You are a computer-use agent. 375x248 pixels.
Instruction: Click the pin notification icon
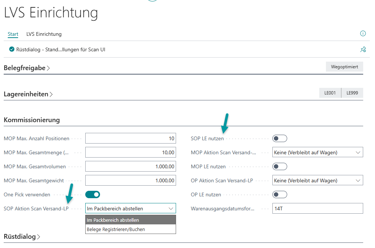pos(363,49)
